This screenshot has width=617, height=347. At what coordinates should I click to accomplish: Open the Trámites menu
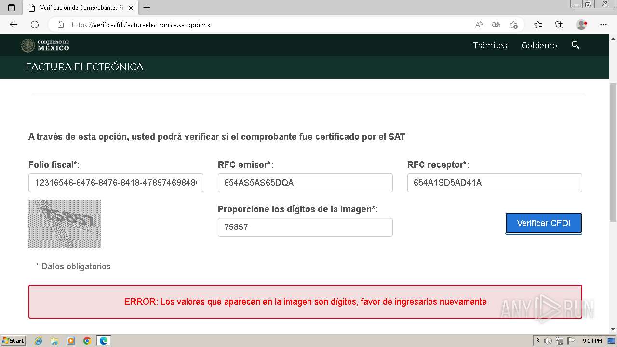[x=490, y=45]
